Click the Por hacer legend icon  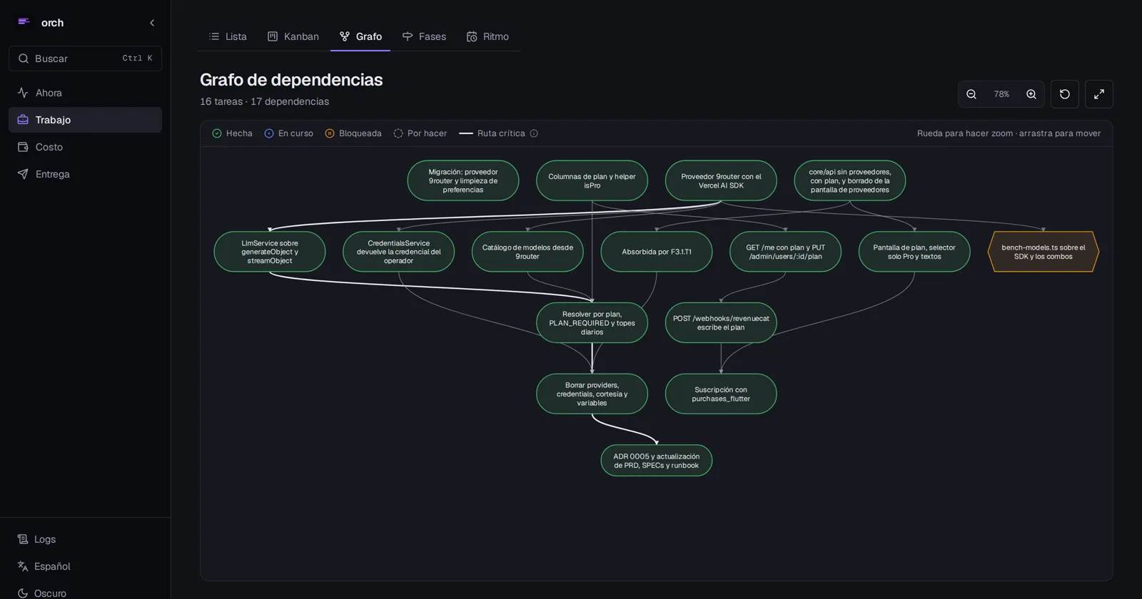398,133
